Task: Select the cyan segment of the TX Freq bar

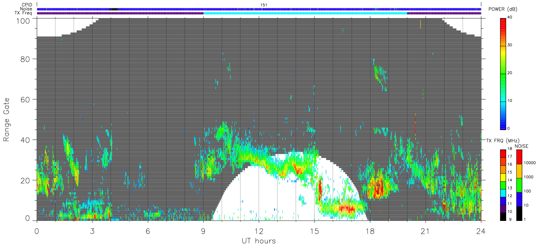Action: (305, 13)
